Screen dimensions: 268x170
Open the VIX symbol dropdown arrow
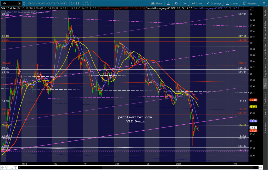pyautogui.click(x=19, y=3)
